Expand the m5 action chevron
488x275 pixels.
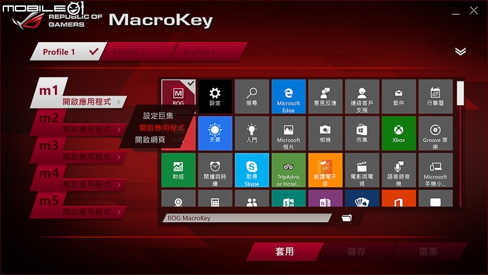119,213
